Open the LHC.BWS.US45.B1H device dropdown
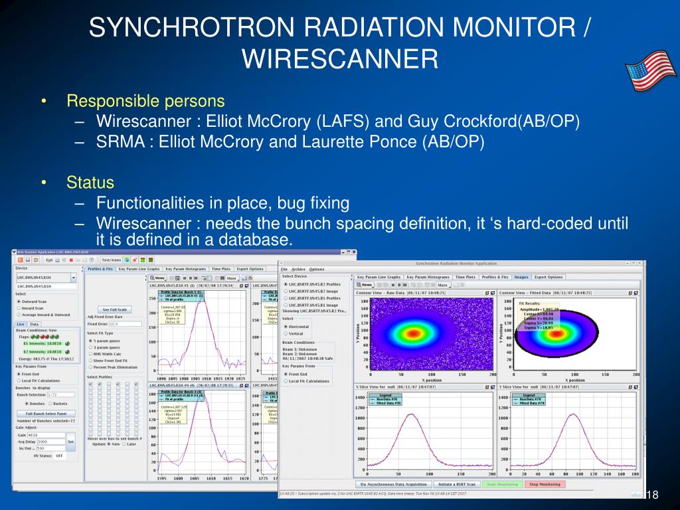The width and height of the screenshot is (680, 510). tap(73, 278)
